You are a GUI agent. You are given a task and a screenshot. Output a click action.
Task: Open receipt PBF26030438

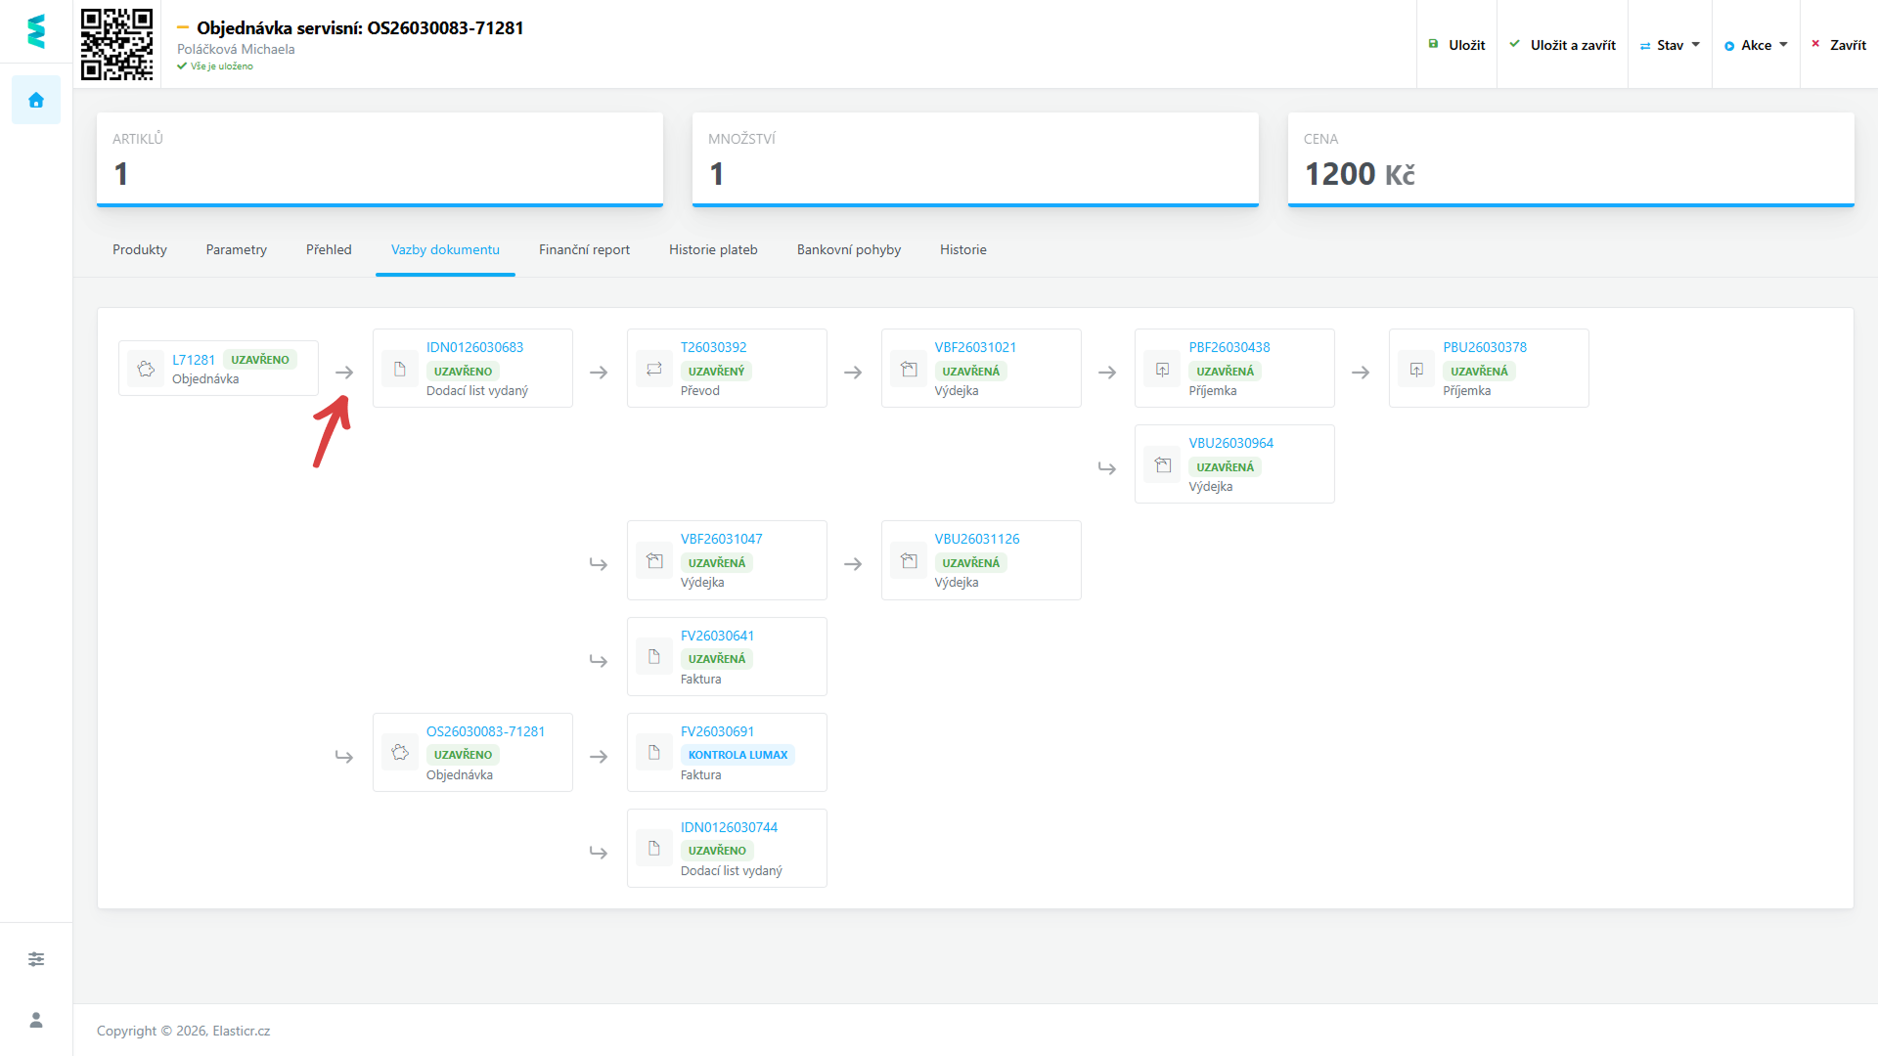(1230, 347)
